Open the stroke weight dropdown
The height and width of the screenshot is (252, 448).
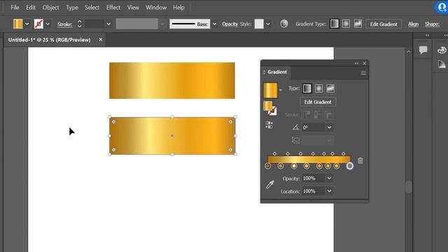108,24
